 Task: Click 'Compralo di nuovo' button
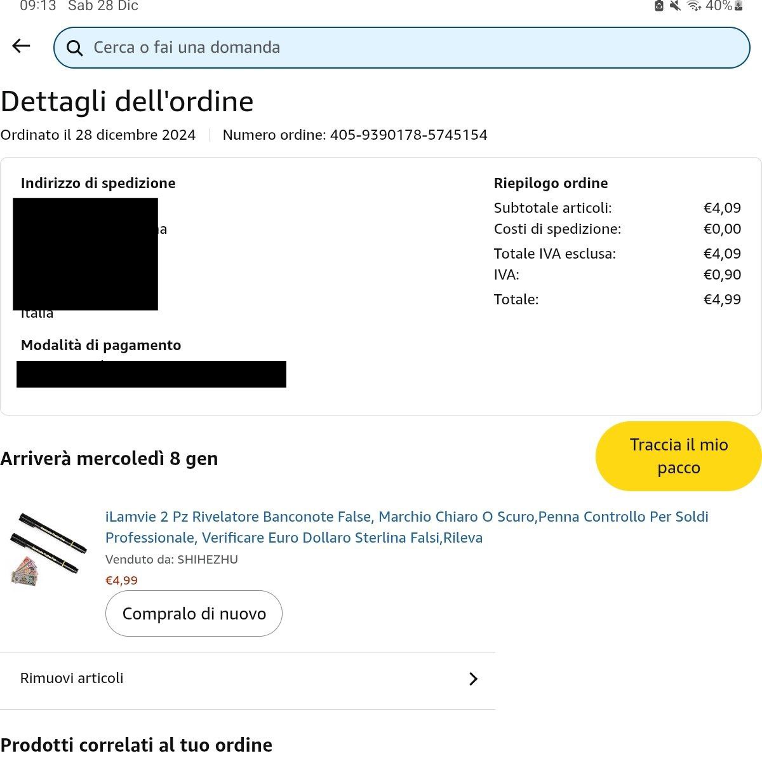(x=194, y=614)
